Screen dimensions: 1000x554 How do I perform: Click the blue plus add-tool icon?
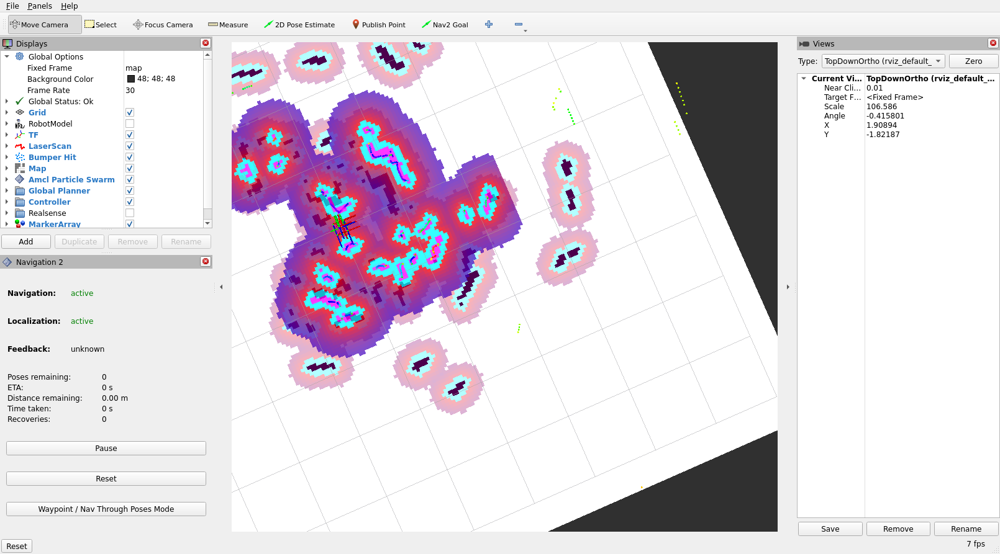489,24
